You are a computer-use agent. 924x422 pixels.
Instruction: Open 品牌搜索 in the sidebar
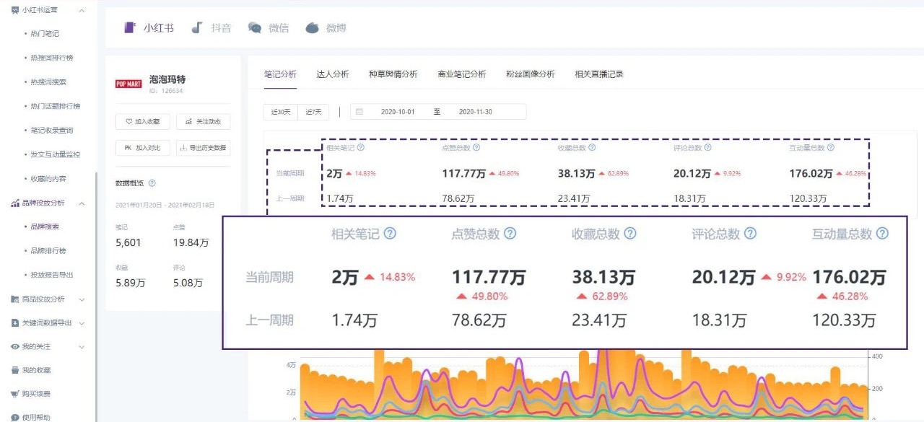coord(45,227)
